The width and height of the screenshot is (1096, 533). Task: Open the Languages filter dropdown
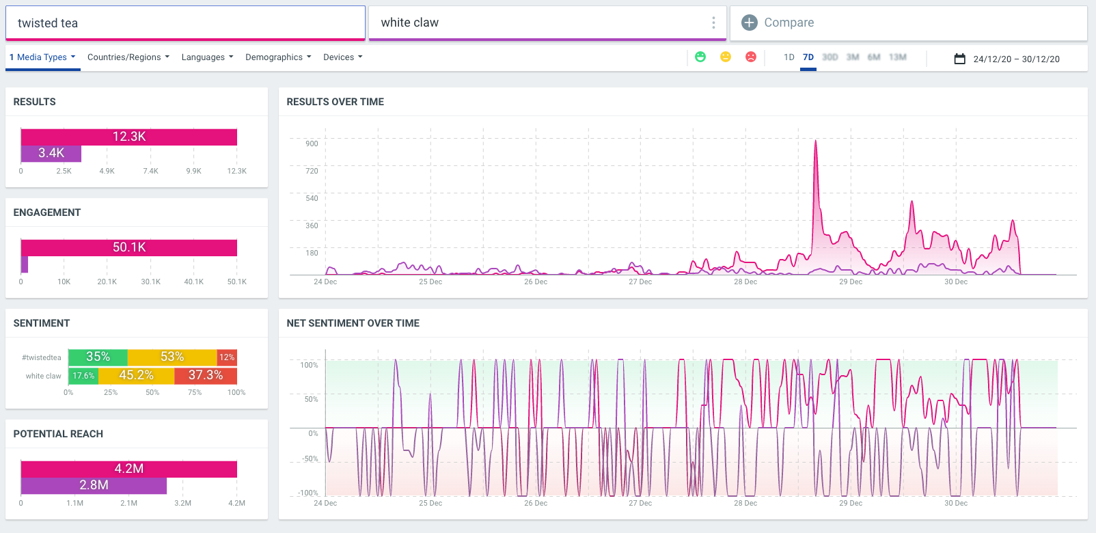207,57
